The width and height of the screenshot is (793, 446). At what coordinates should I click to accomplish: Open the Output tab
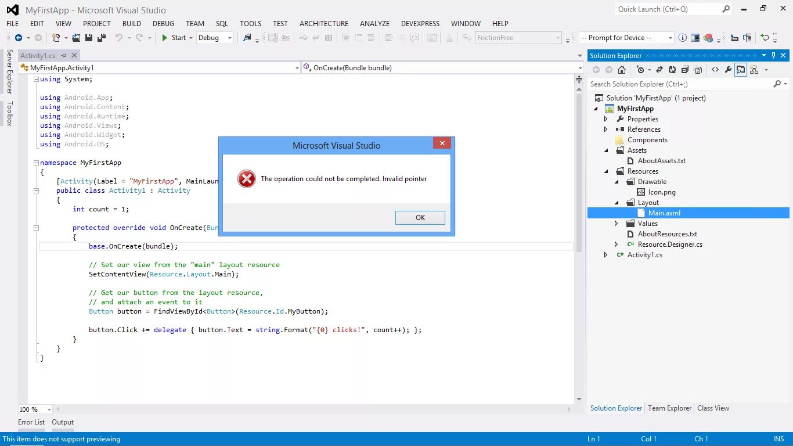tap(63, 422)
